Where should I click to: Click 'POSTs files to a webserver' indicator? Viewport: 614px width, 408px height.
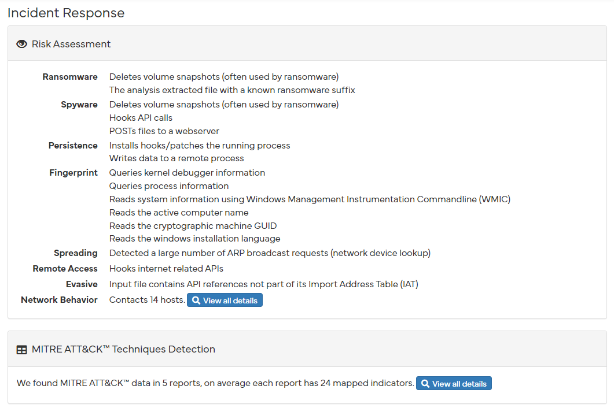(164, 131)
